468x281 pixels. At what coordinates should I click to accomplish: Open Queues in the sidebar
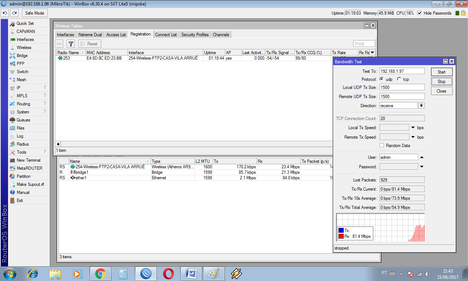coord(23,120)
